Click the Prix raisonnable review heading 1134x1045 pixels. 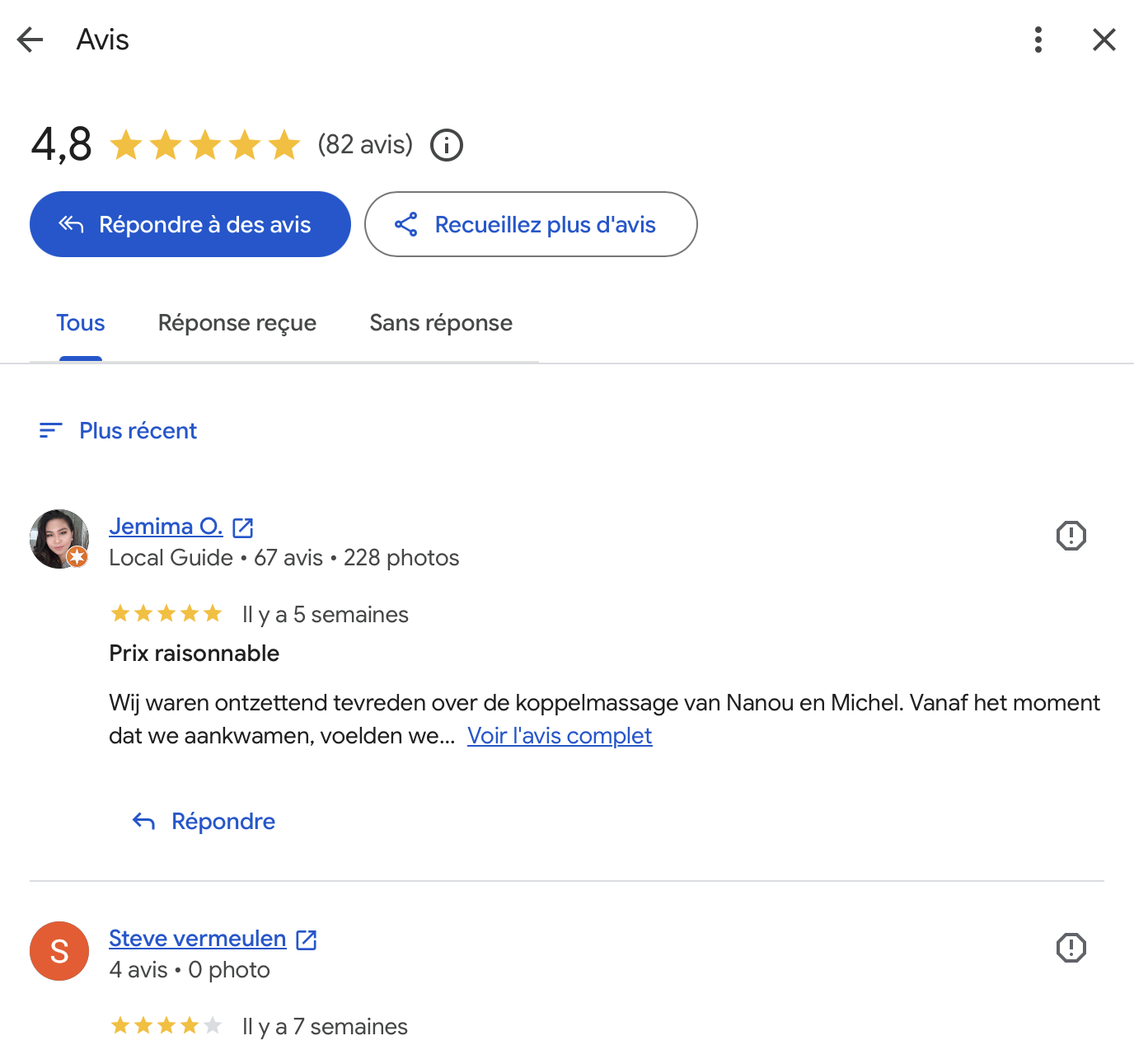[x=194, y=653]
